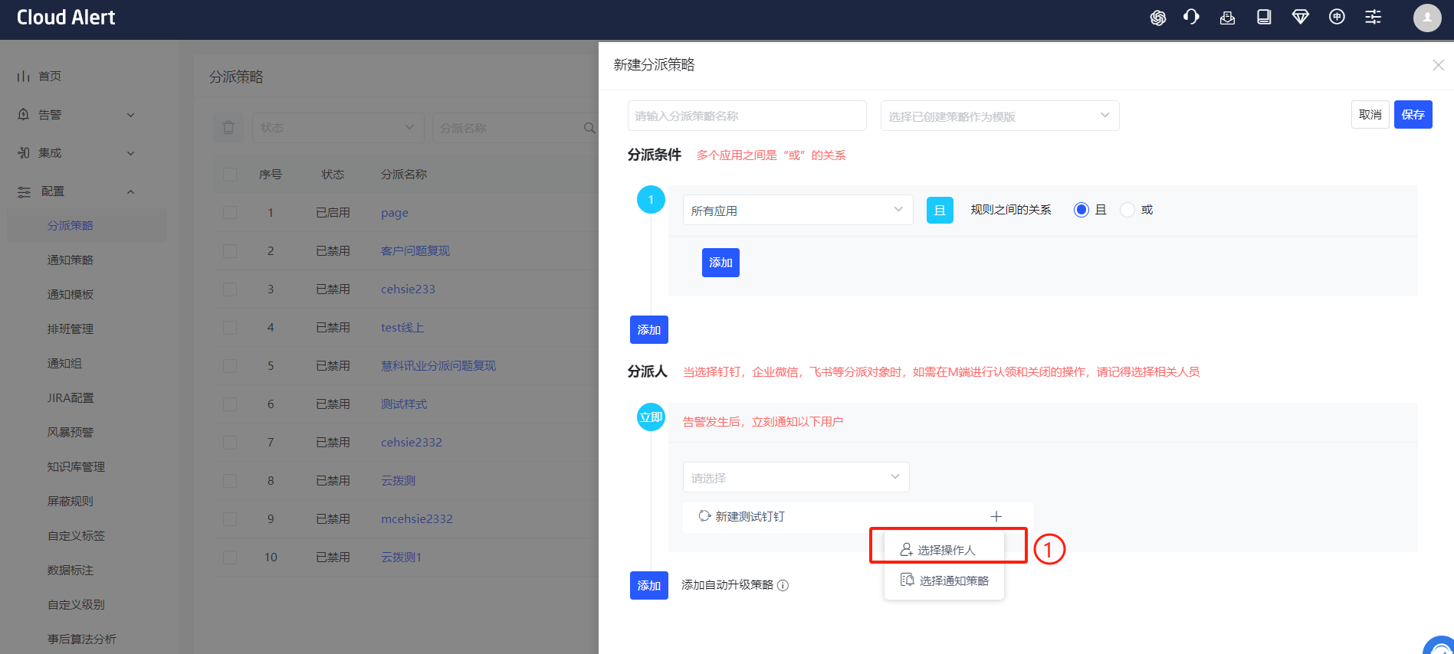Click the 集成 integration icon in sidebar
Image resolution: width=1454 pixels, height=654 pixels.
point(24,153)
